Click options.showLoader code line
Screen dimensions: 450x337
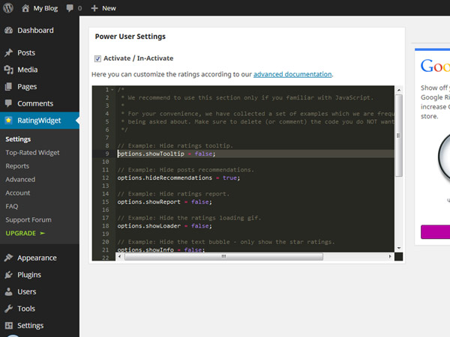click(164, 226)
